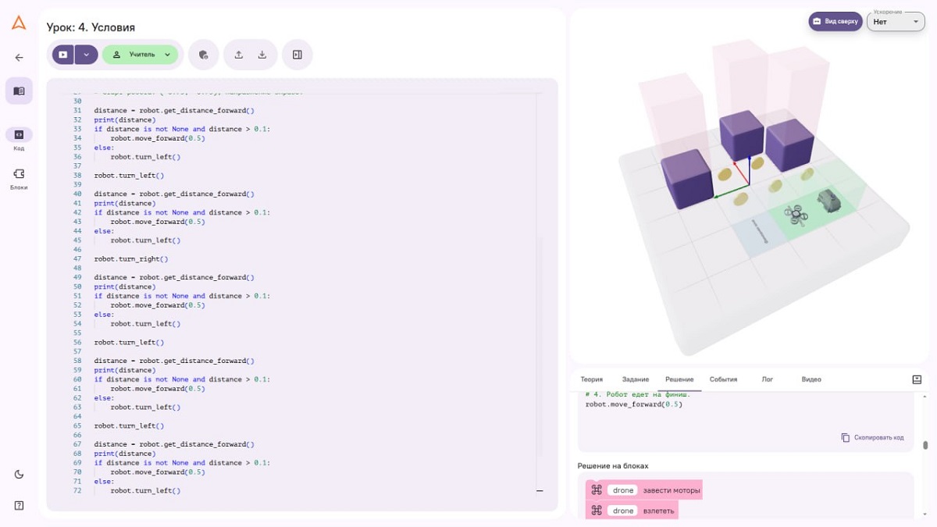Click Скопировать код button

(872, 437)
